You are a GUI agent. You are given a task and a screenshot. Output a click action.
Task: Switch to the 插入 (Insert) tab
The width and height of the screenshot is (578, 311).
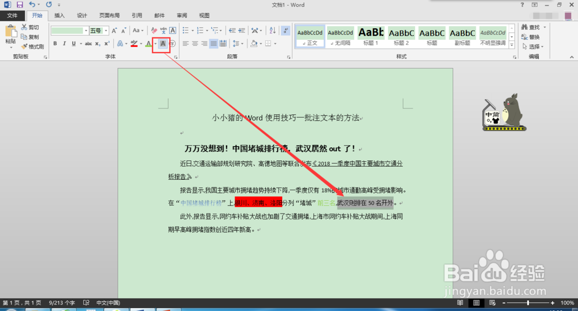60,16
